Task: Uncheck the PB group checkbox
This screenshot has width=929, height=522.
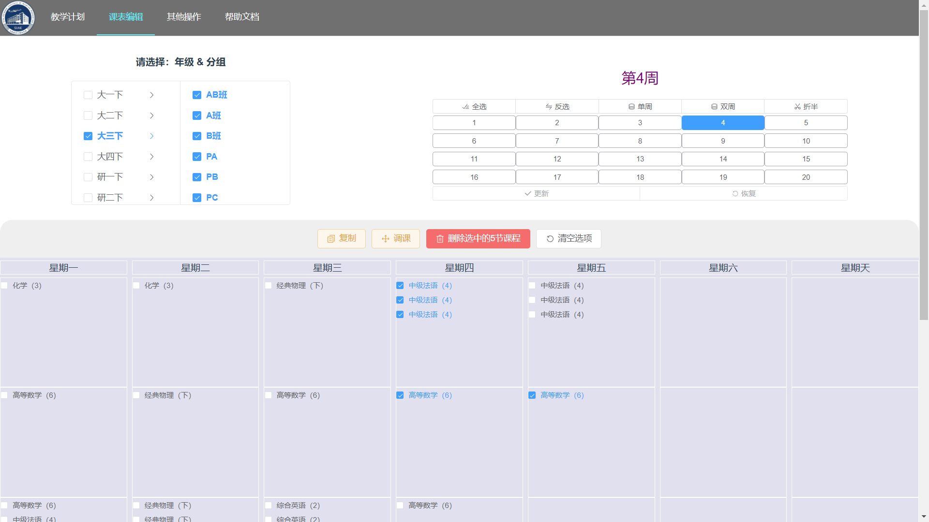Action: 197,177
